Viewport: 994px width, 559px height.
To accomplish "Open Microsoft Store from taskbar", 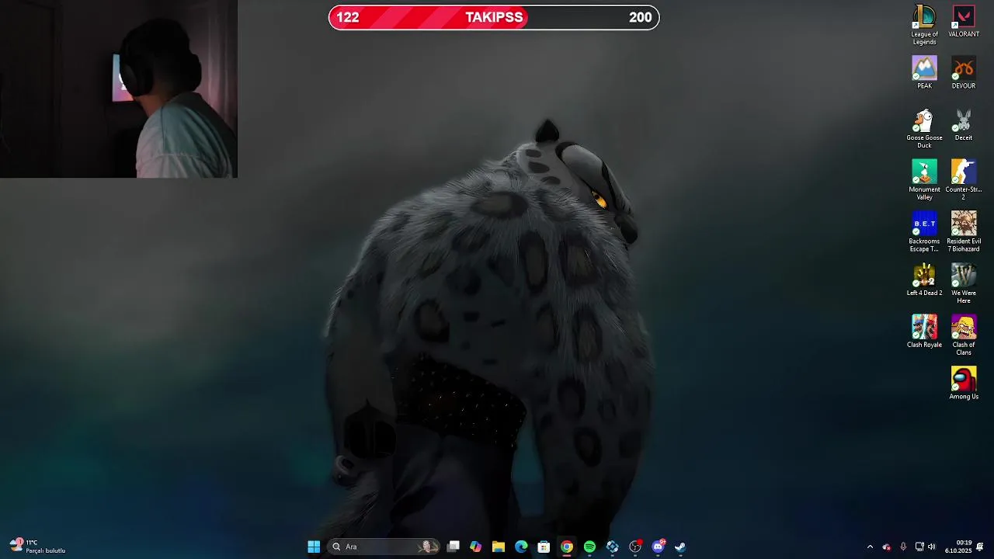I will [544, 547].
